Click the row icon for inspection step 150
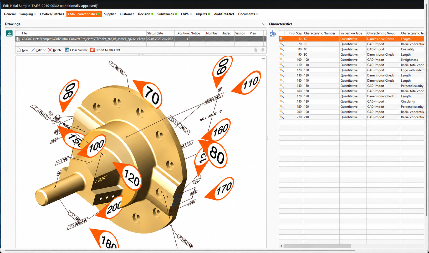Image resolution: width=429 pixels, height=253 pixels. pos(282,86)
